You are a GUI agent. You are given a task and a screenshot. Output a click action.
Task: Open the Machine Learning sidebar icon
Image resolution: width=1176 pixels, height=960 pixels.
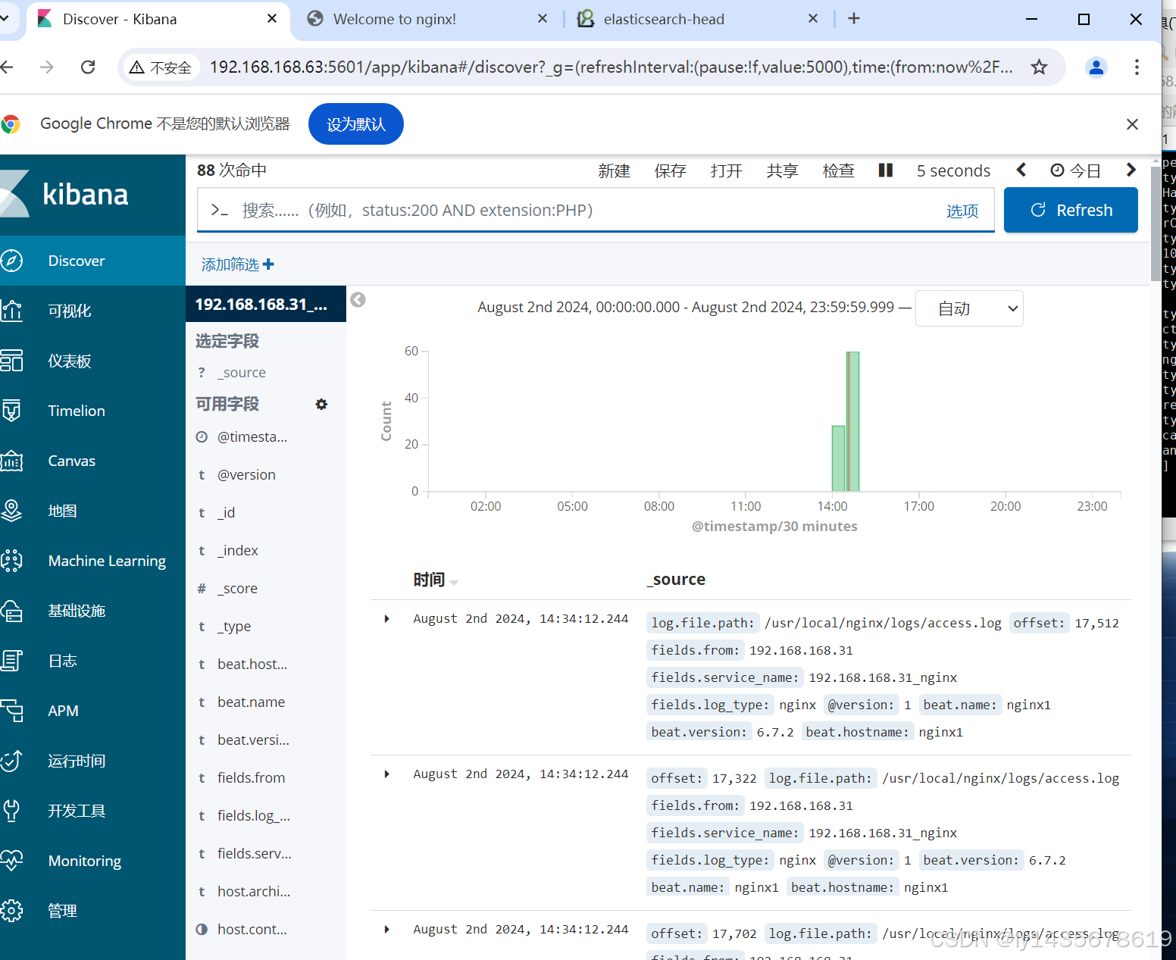[12, 561]
